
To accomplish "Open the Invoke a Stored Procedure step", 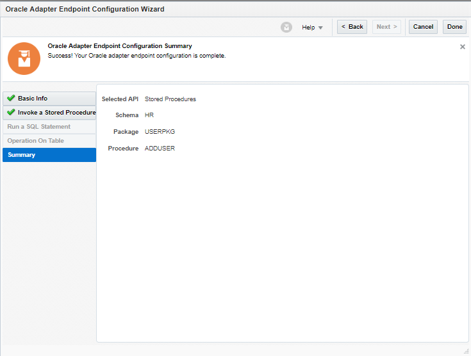I will pyautogui.click(x=56, y=113).
